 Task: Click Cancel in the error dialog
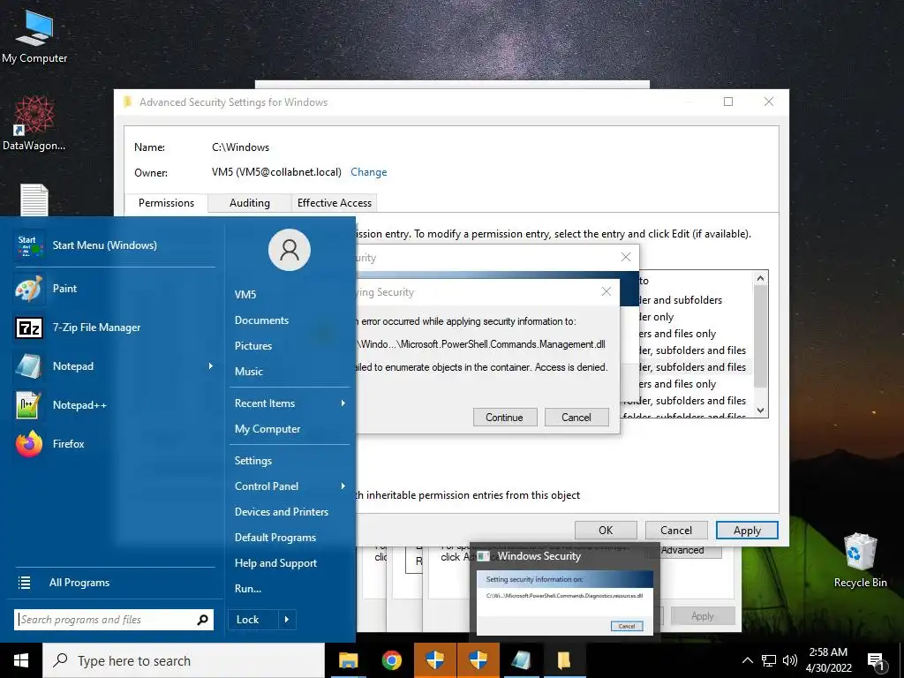[x=576, y=418]
